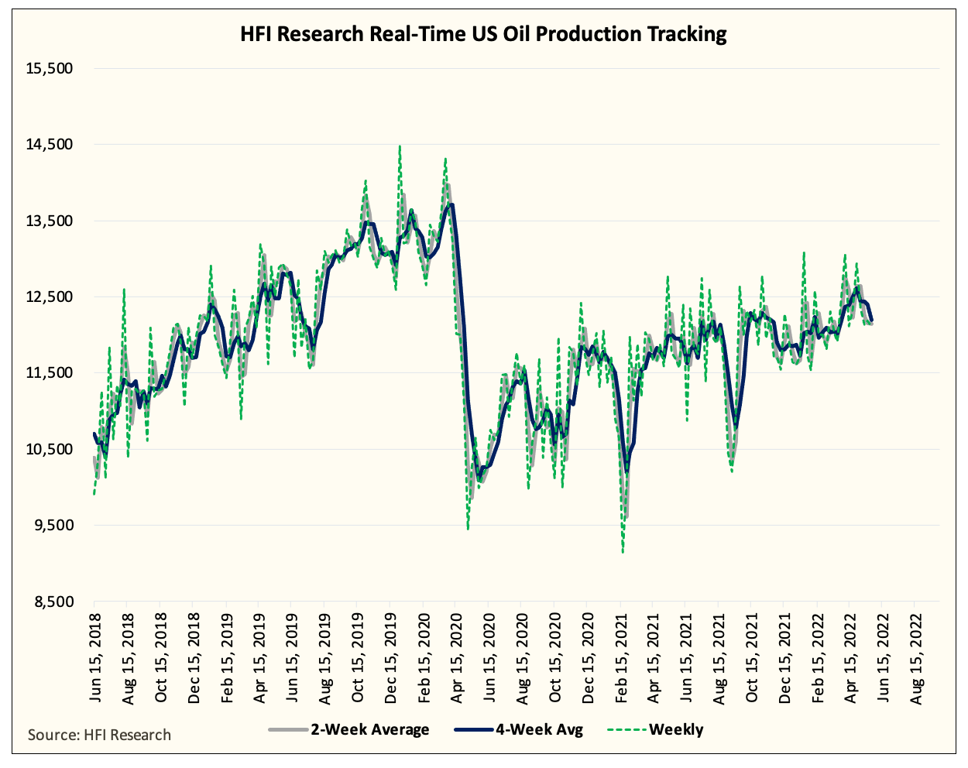Select the chart title text
The width and height of the screenshot is (968, 768).
coord(483,34)
